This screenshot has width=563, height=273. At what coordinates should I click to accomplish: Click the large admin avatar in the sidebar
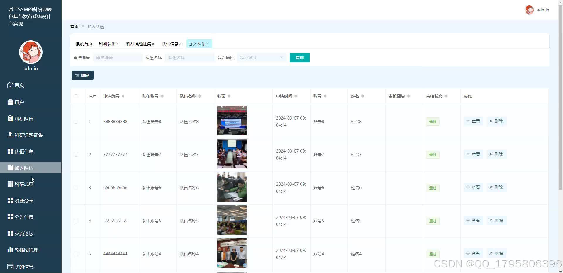click(x=31, y=52)
